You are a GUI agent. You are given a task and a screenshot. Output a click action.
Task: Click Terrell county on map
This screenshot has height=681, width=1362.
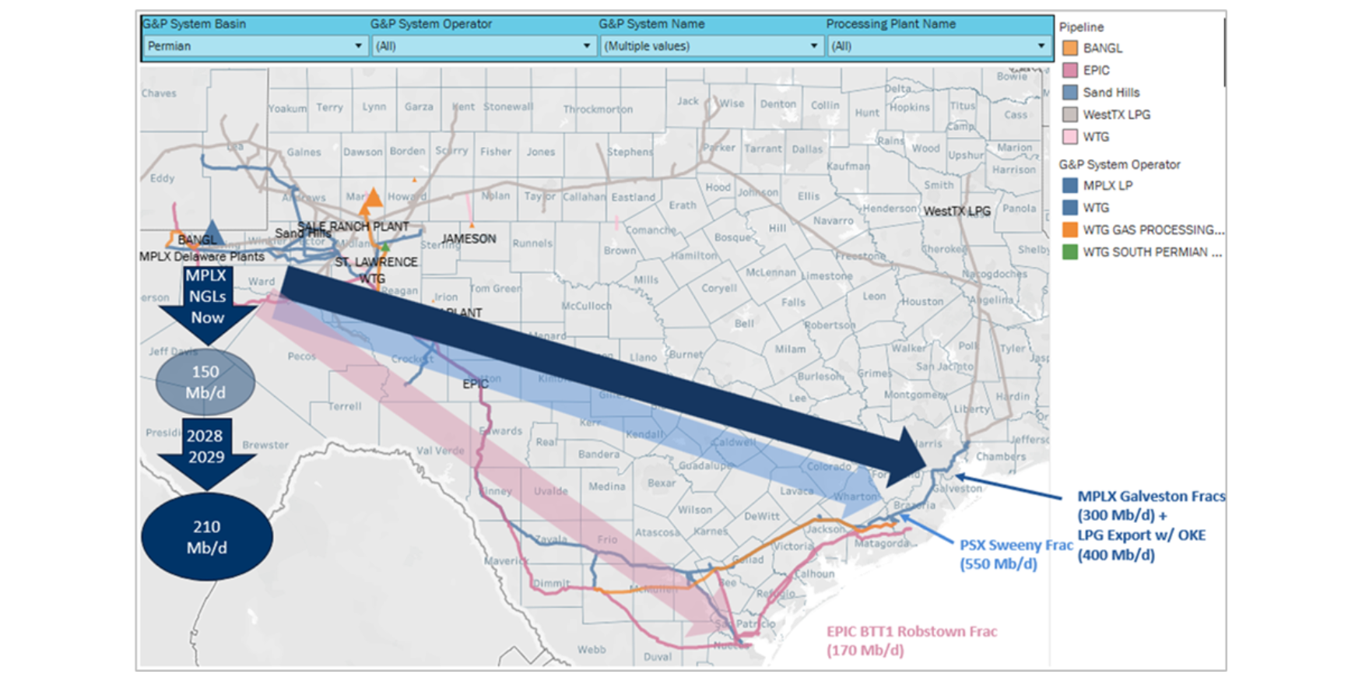pos(345,406)
